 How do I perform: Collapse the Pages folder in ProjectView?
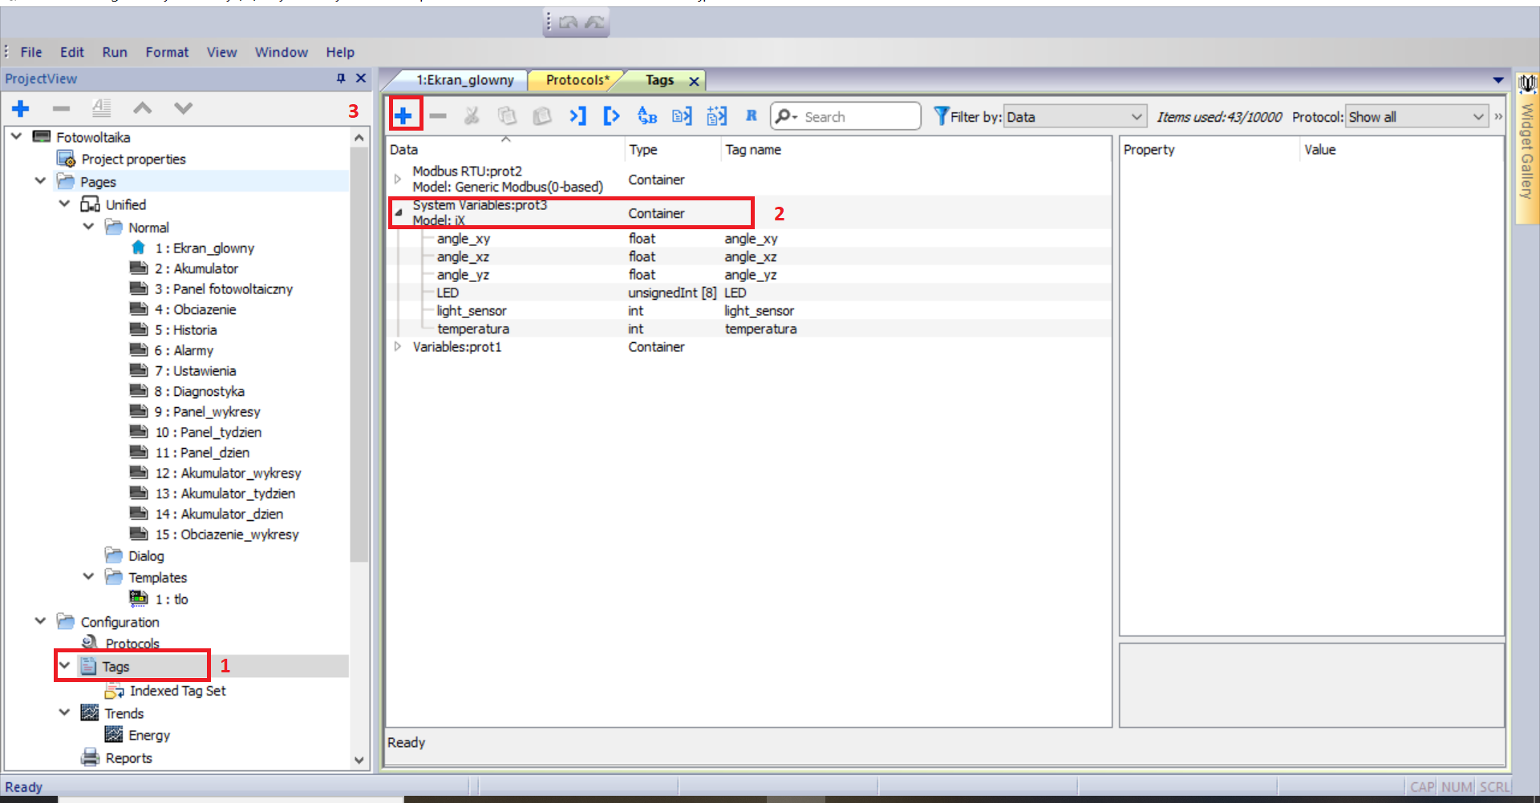(40, 181)
